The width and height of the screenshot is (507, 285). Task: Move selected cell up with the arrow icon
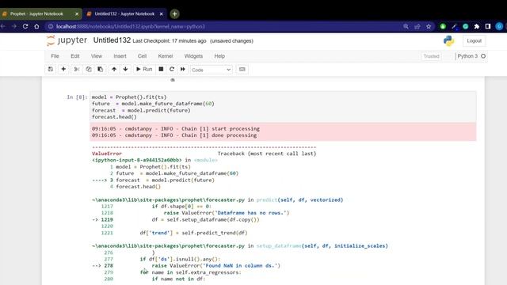click(x=114, y=69)
